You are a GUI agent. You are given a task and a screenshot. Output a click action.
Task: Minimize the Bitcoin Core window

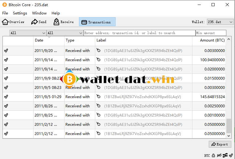(x=199, y=5)
